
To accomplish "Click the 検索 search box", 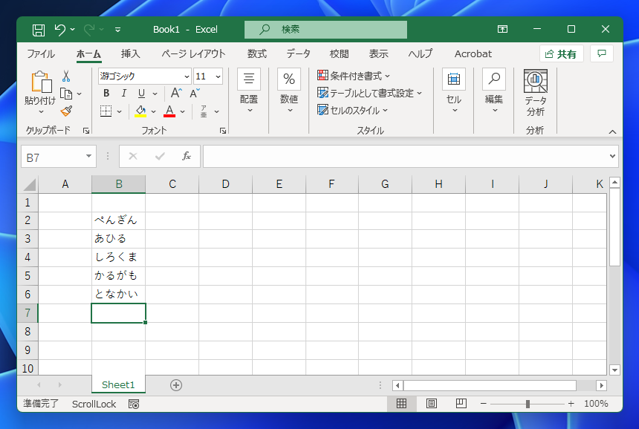I will [x=325, y=29].
